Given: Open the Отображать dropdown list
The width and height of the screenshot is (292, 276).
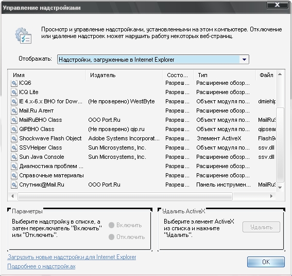Looking at the screenshot, I should 153,60.
